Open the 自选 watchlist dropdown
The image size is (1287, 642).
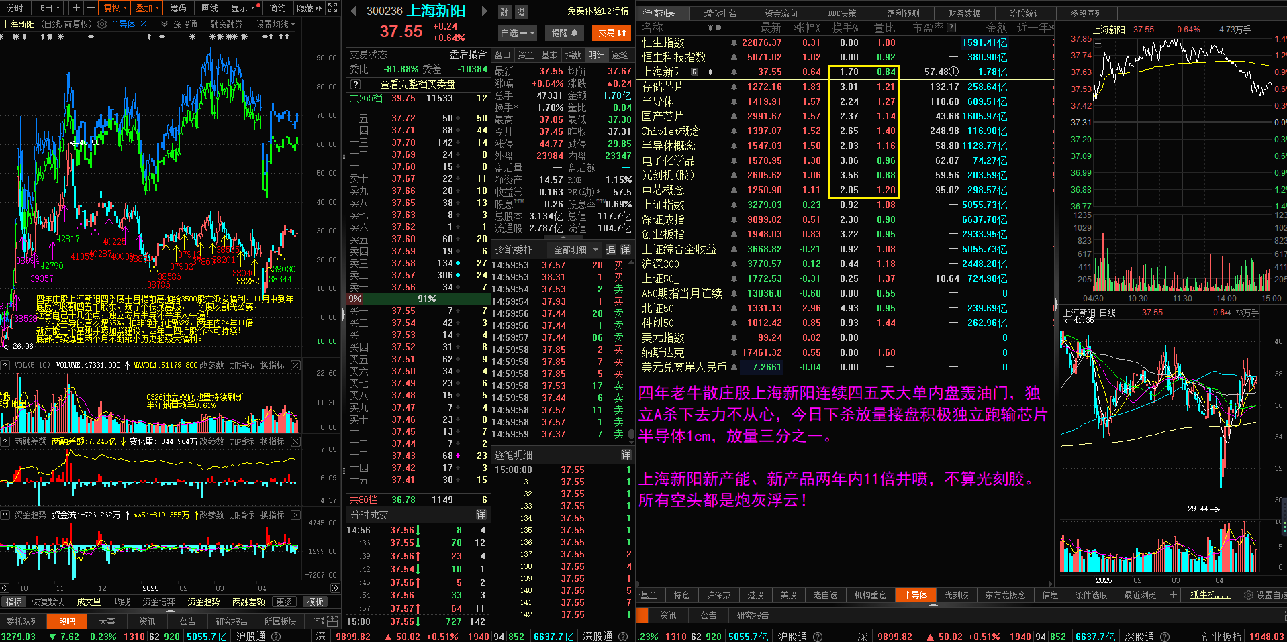517,33
